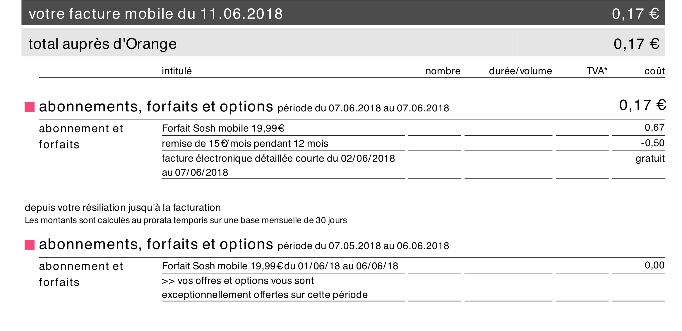Click the "période du 07.05.2018 au 06.06.2018" text

363,246
